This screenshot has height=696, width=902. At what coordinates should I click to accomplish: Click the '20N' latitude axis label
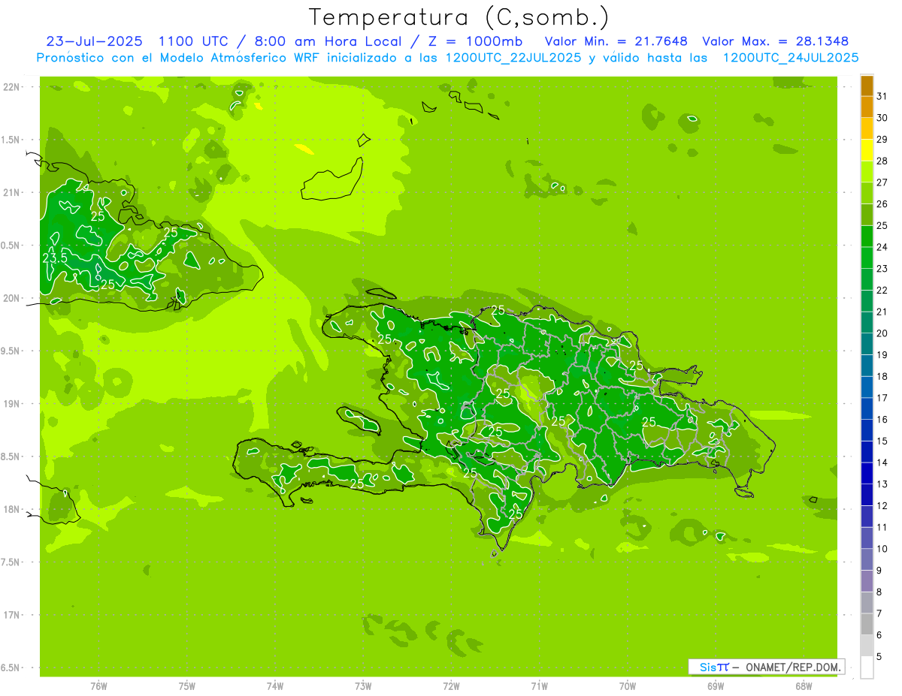coord(11,298)
